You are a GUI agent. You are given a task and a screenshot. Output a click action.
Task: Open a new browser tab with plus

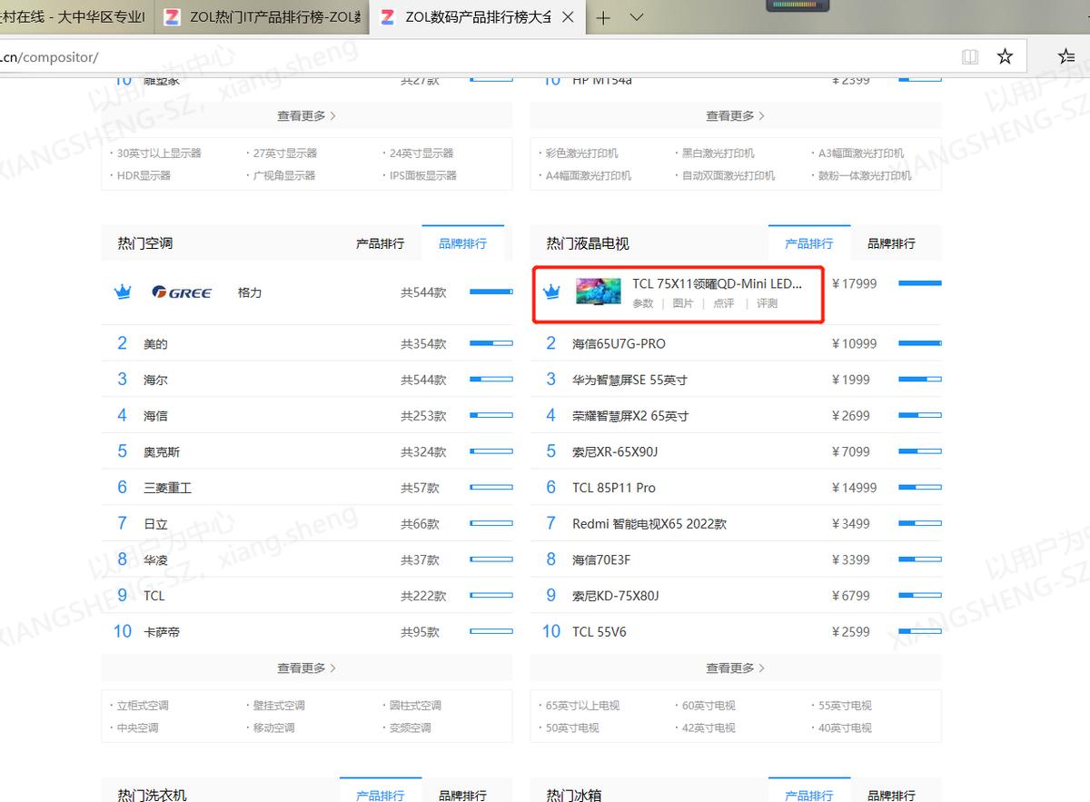(603, 17)
